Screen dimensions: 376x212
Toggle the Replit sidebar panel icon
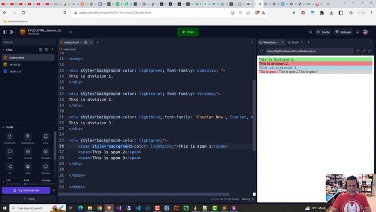(x=5, y=32)
